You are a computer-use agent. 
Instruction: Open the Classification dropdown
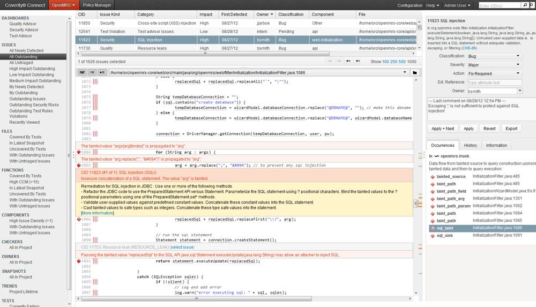coord(494,56)
